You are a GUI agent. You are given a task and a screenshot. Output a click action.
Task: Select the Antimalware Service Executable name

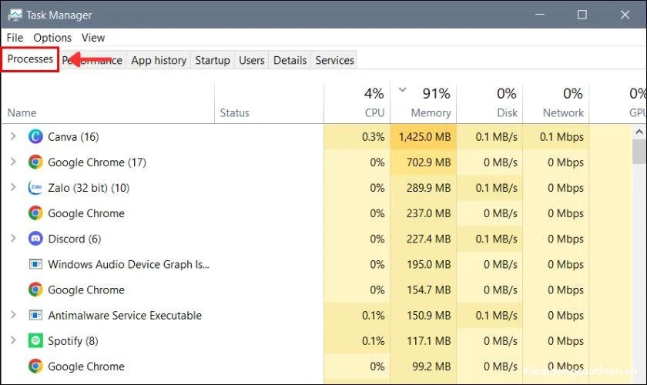(x=125, y=316)
